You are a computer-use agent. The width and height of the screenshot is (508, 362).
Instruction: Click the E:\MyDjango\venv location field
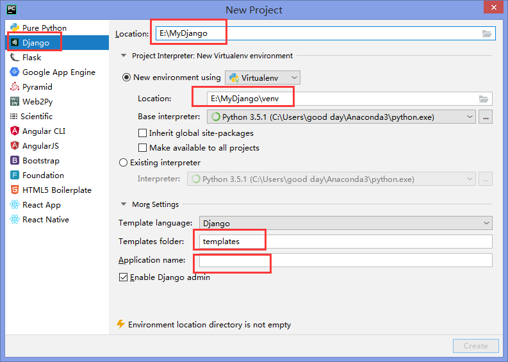350,99
